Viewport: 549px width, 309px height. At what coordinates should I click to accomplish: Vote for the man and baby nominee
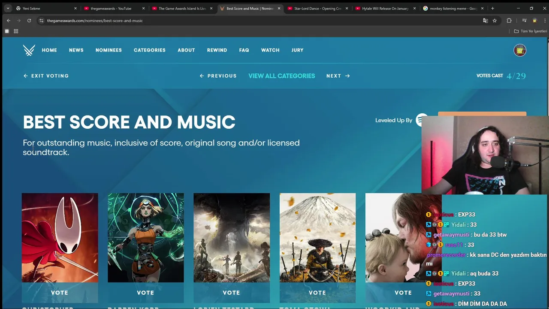[403, 293]
